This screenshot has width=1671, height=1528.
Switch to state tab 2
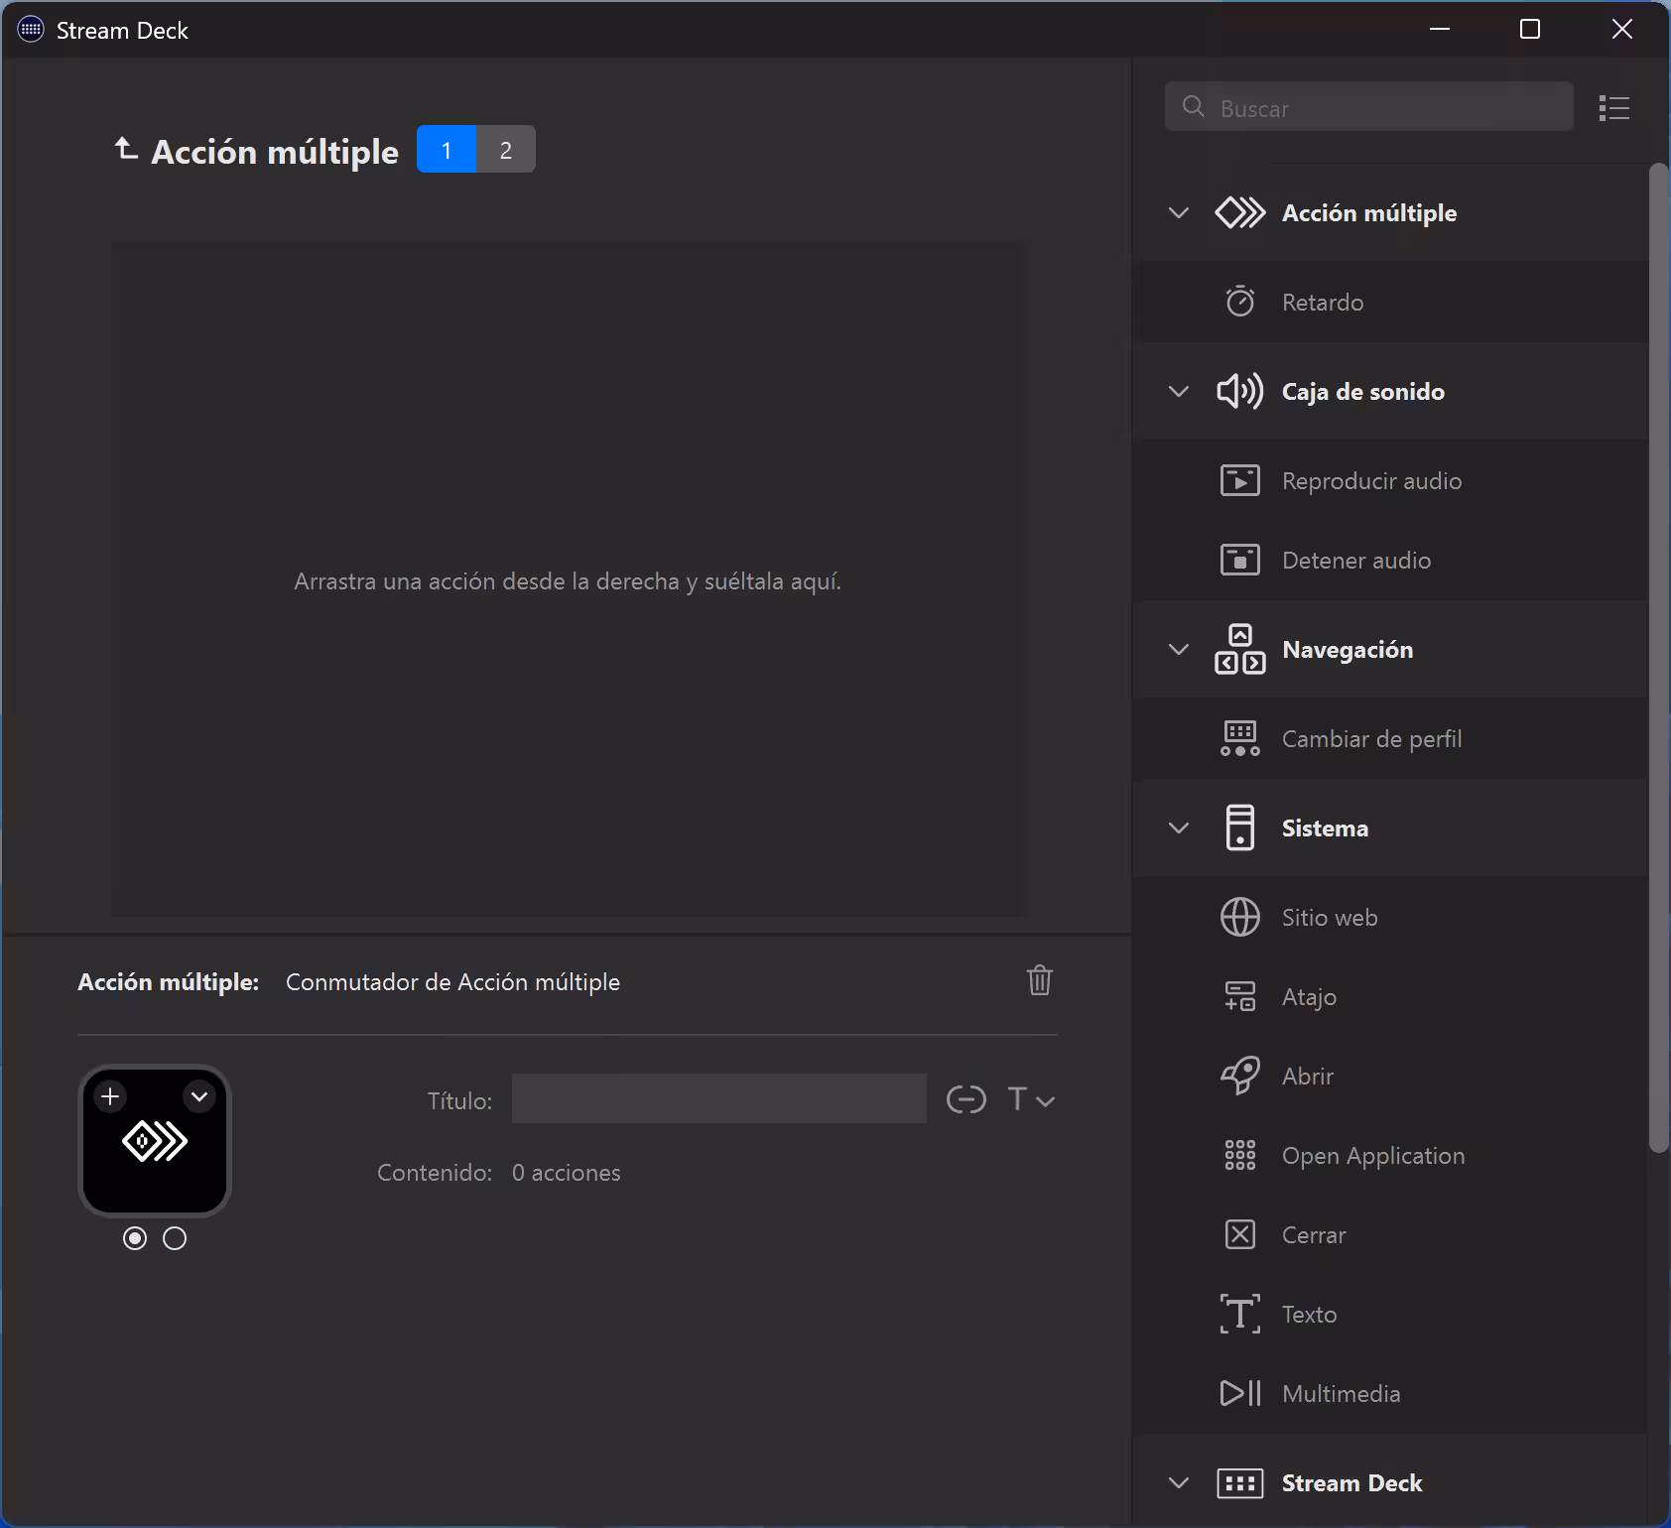point(506,149)
